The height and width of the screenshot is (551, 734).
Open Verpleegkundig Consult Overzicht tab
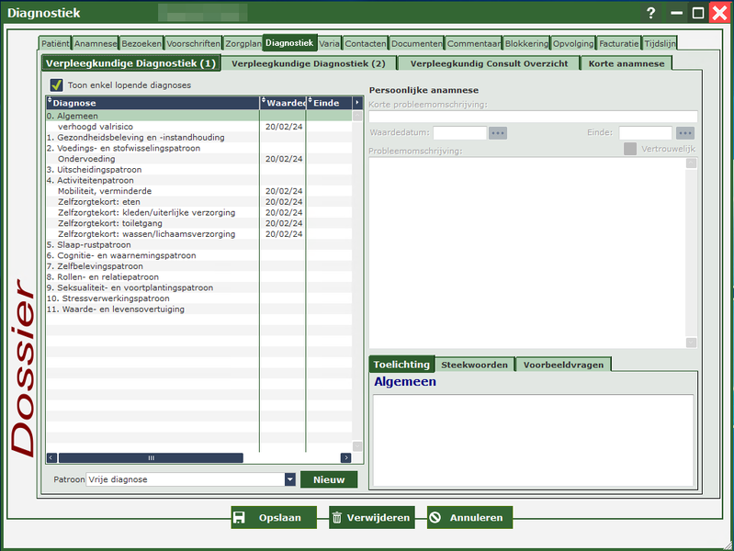(x=489, y=63)
